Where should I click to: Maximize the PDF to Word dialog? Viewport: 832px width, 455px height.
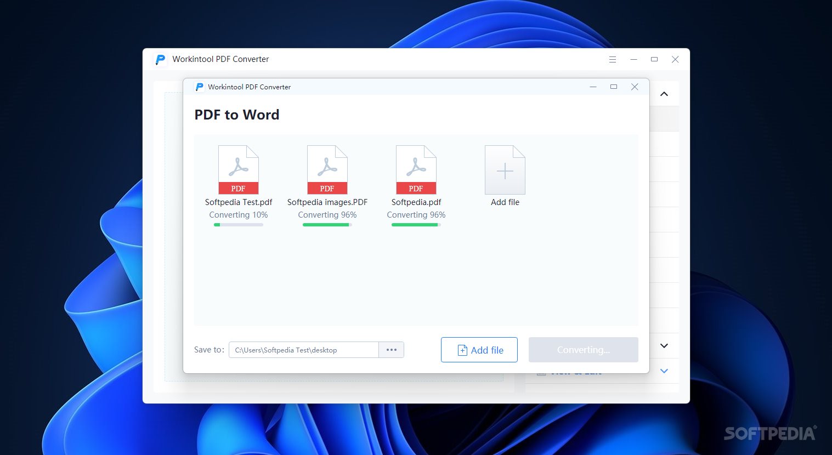tap(614, 87)
